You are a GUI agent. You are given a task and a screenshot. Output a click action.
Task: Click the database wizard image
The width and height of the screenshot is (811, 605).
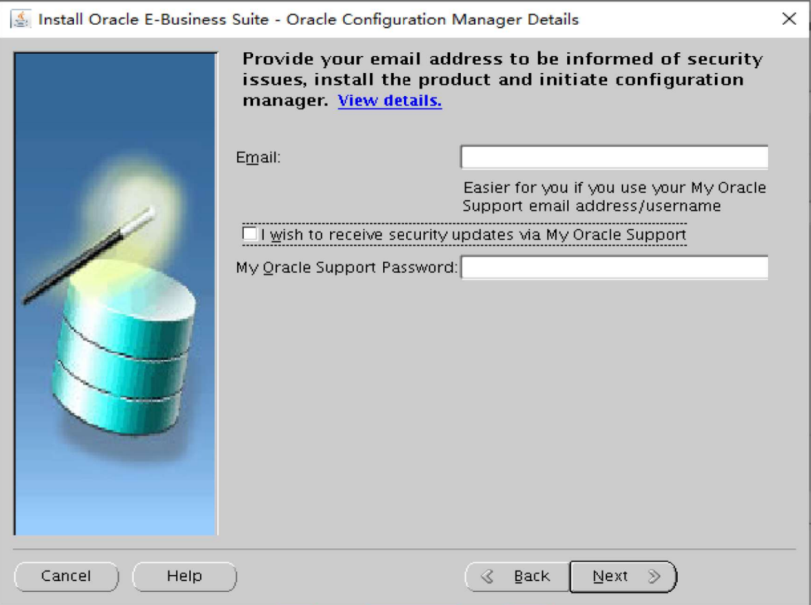tap(116, 294)
